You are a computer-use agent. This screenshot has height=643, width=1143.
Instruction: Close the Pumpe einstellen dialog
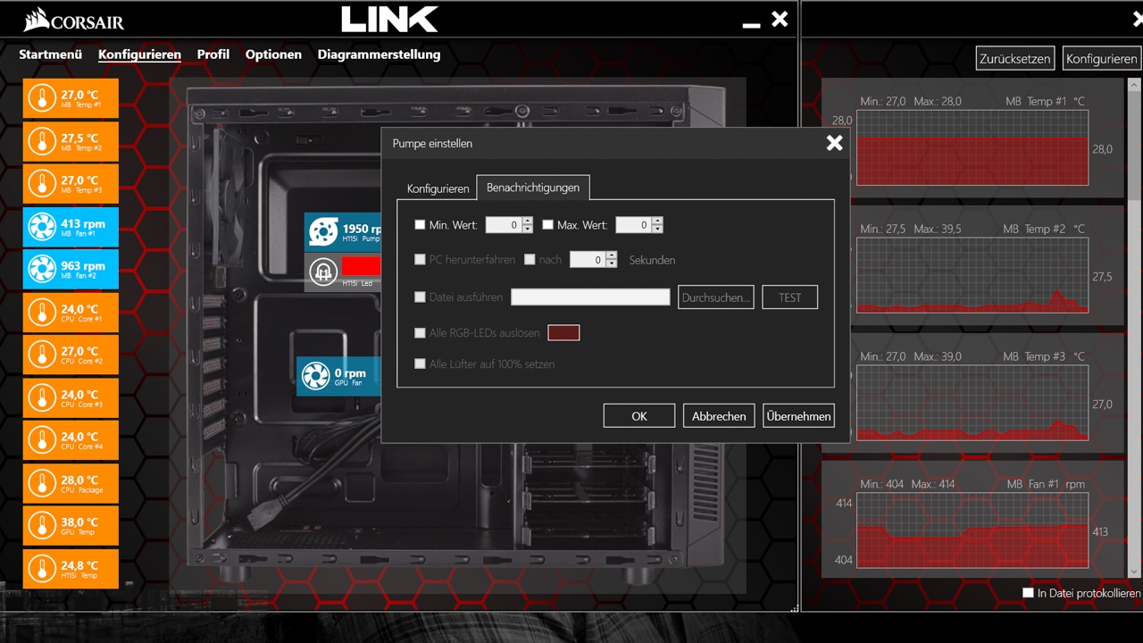(834, 143)
